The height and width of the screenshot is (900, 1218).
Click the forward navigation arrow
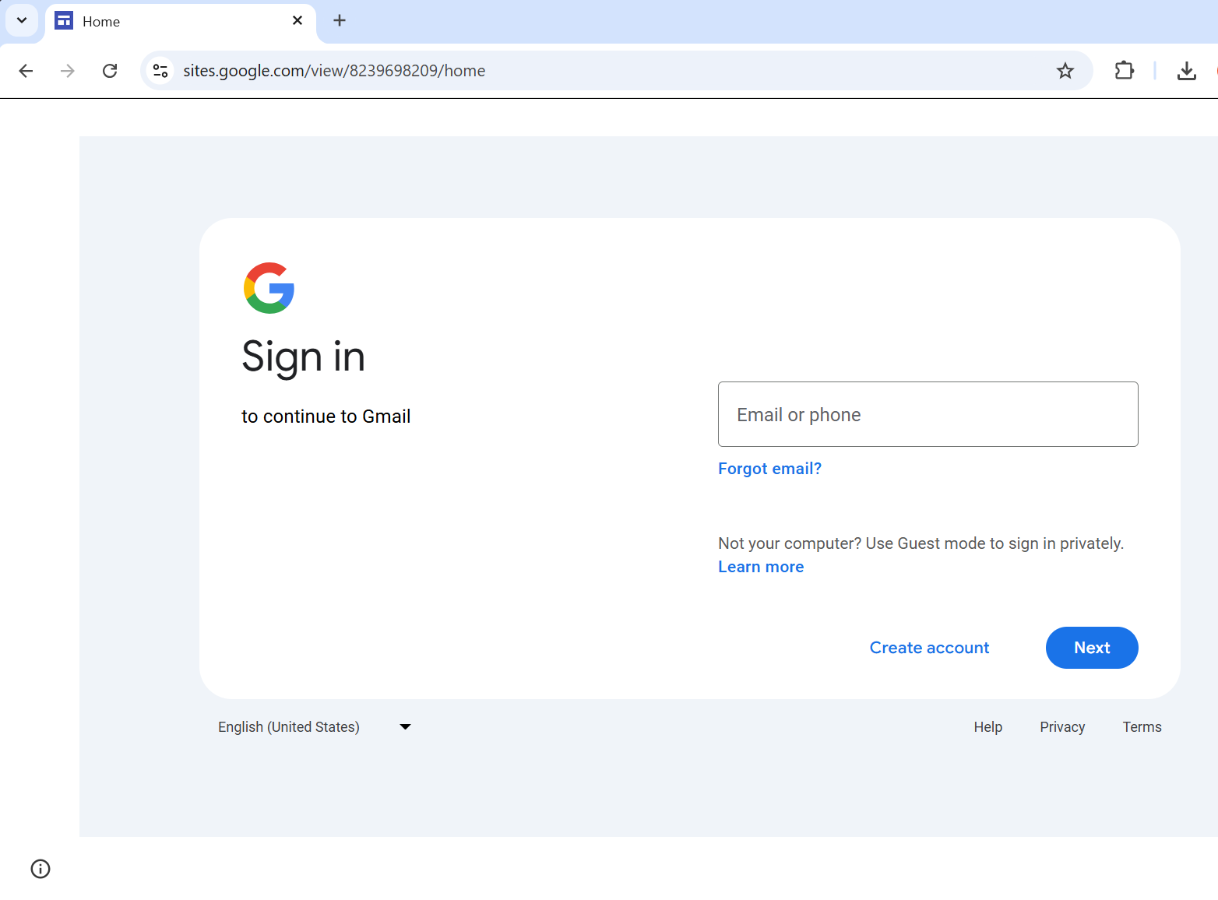pyautogui.click(x=68, y=71)
